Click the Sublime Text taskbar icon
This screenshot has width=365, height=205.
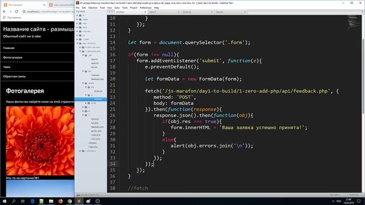[x=79, y=201]
